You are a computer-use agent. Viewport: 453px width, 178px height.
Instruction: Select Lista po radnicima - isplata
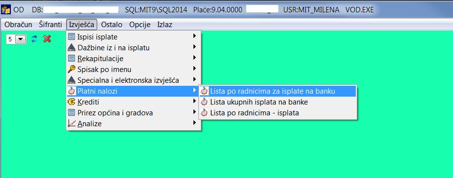pyautogui.click(x=278, y=113)
